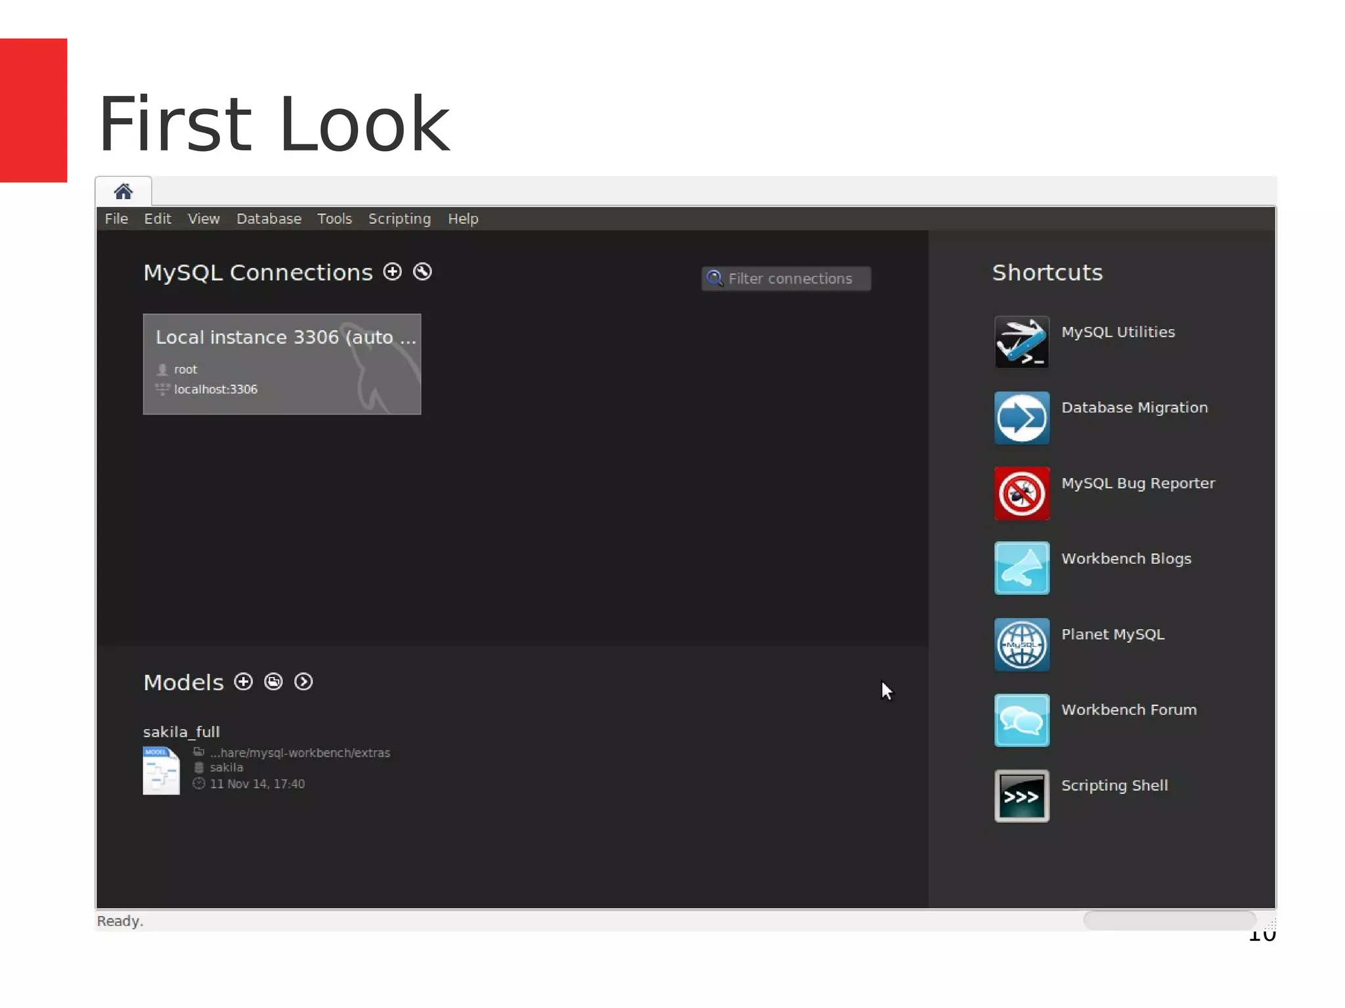Open the View menu

pos(204,219)
